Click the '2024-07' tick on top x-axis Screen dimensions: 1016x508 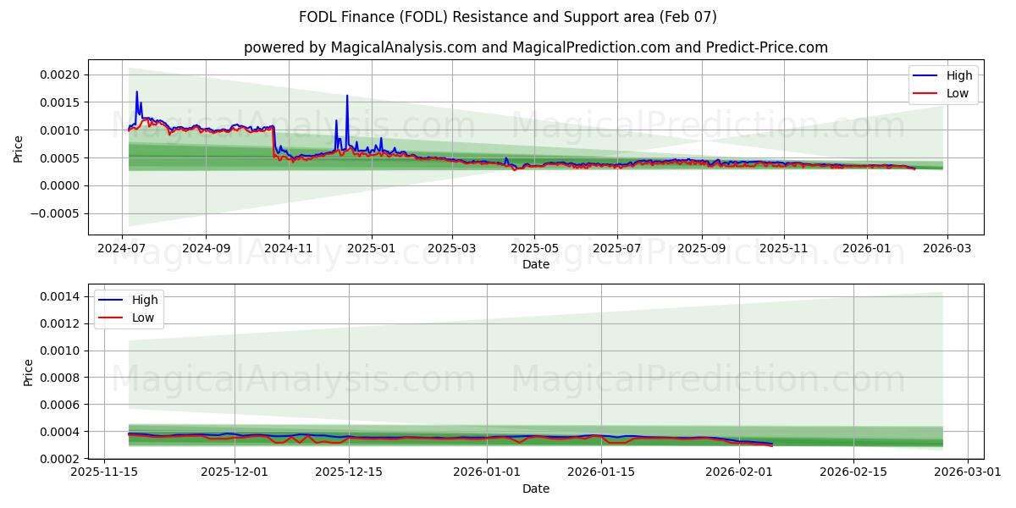point(123,249)
